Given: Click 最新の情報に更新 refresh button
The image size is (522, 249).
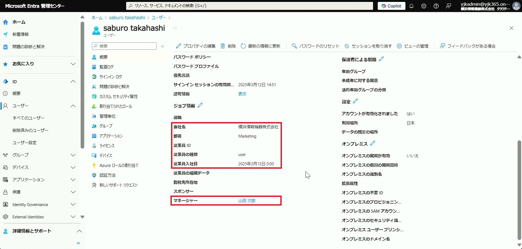Looking at the screenshot, I should pos(260,46).
